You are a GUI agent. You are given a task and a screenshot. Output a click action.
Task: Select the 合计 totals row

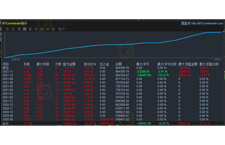(6, 123)
